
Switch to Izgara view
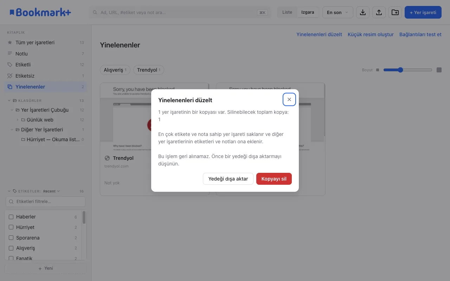coord(308,12)
